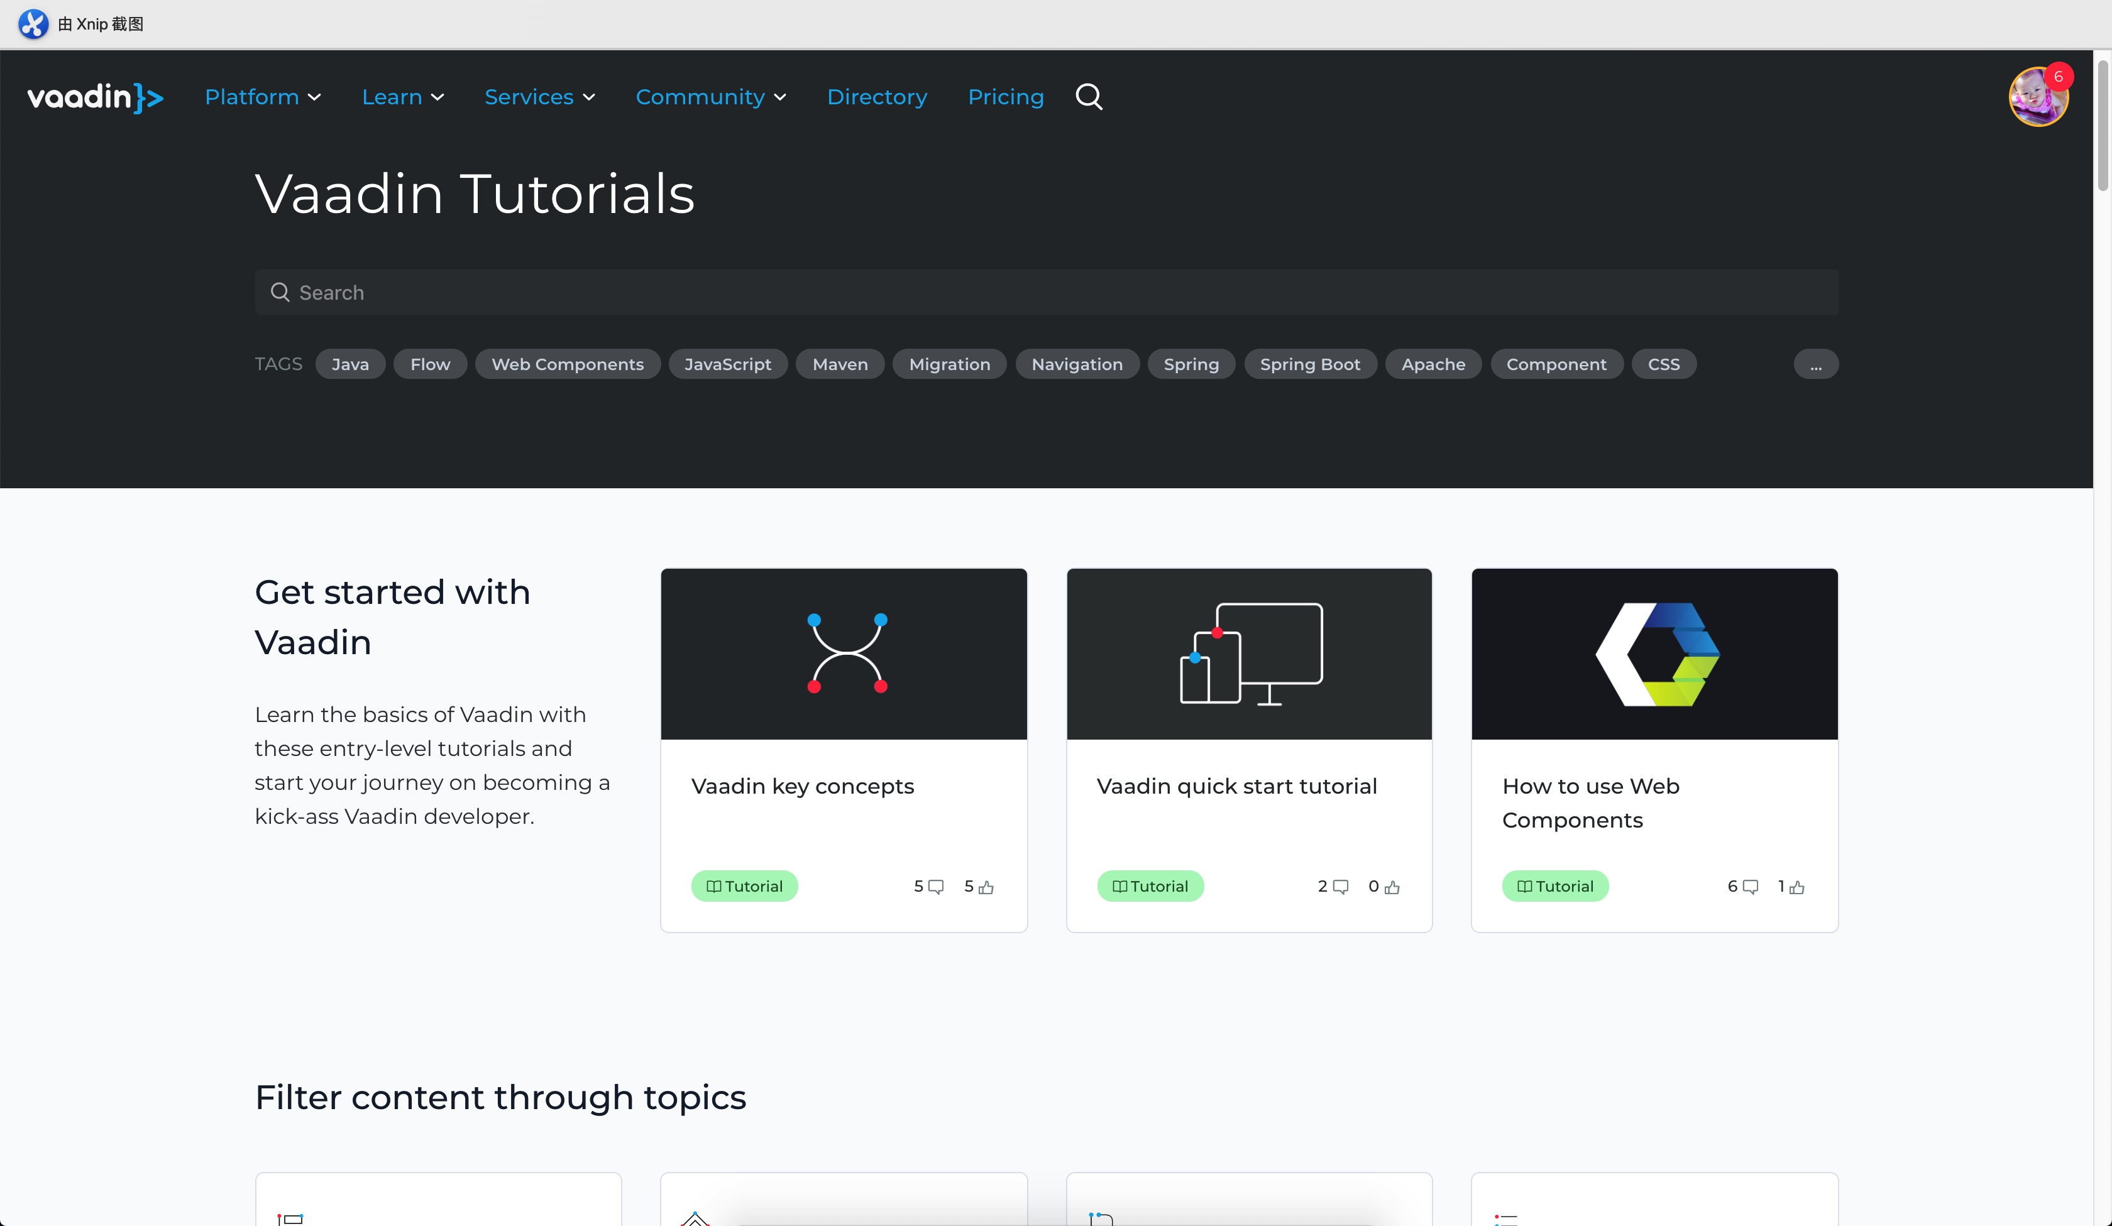This screenshot has height=1226, width=2112.
Task: Filter by the Java tag
Action: coord(350,364)
